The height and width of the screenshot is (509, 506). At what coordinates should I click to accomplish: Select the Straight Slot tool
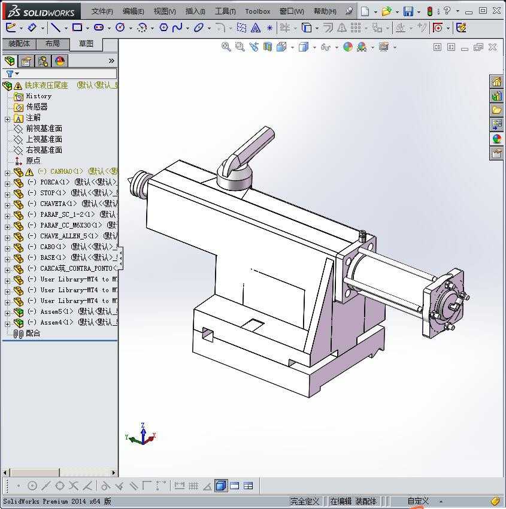pyautogui.click(x=99, y=28)
